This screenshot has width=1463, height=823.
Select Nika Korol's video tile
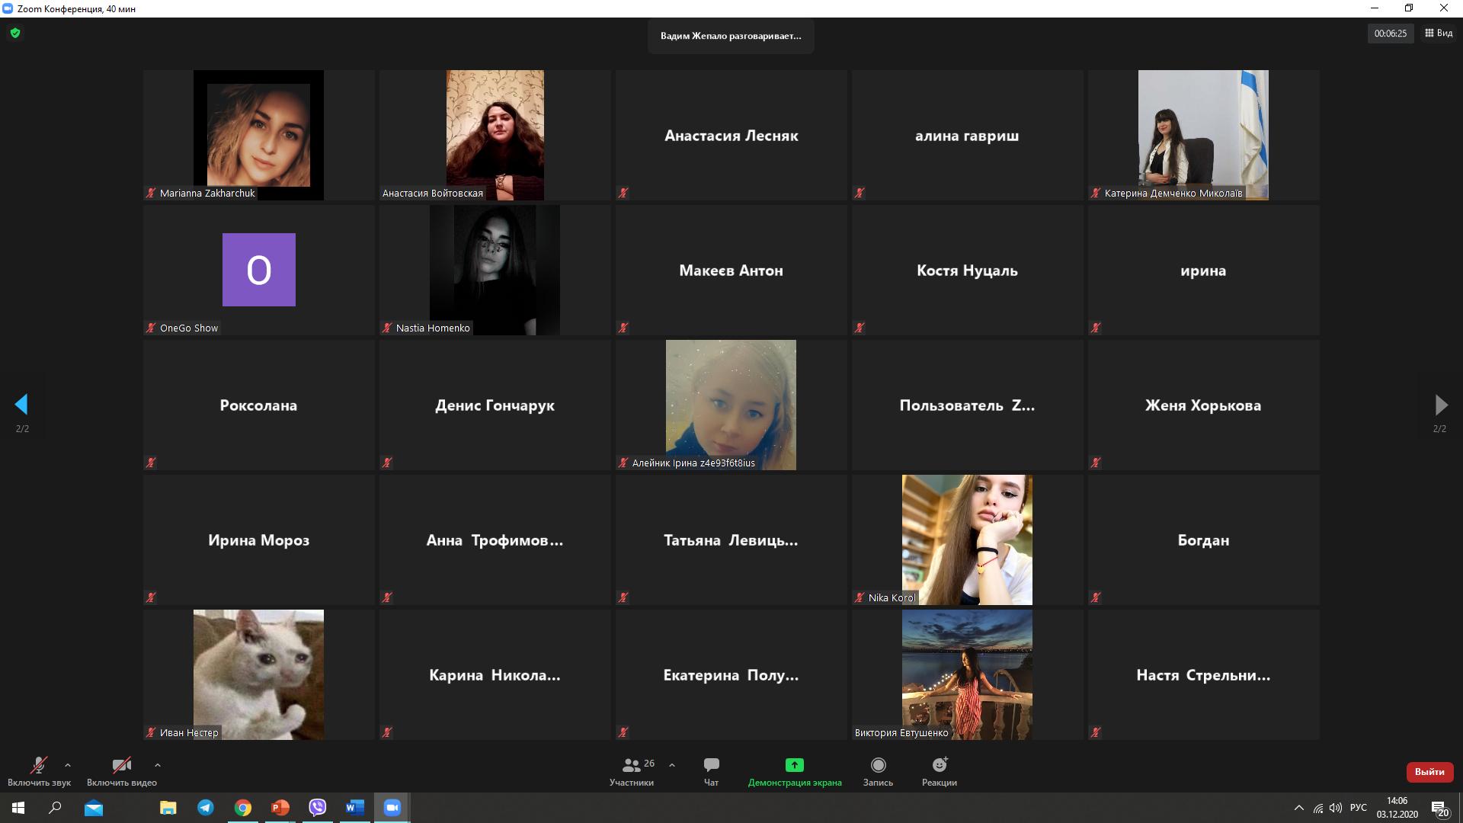(967, 540)
